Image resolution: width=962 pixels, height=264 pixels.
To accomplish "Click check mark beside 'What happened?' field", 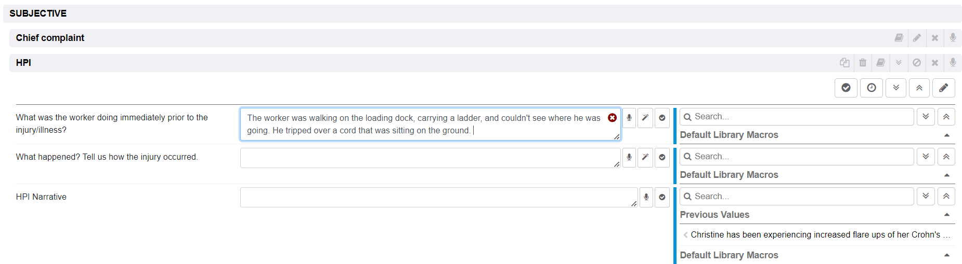I will pos(662,157).
